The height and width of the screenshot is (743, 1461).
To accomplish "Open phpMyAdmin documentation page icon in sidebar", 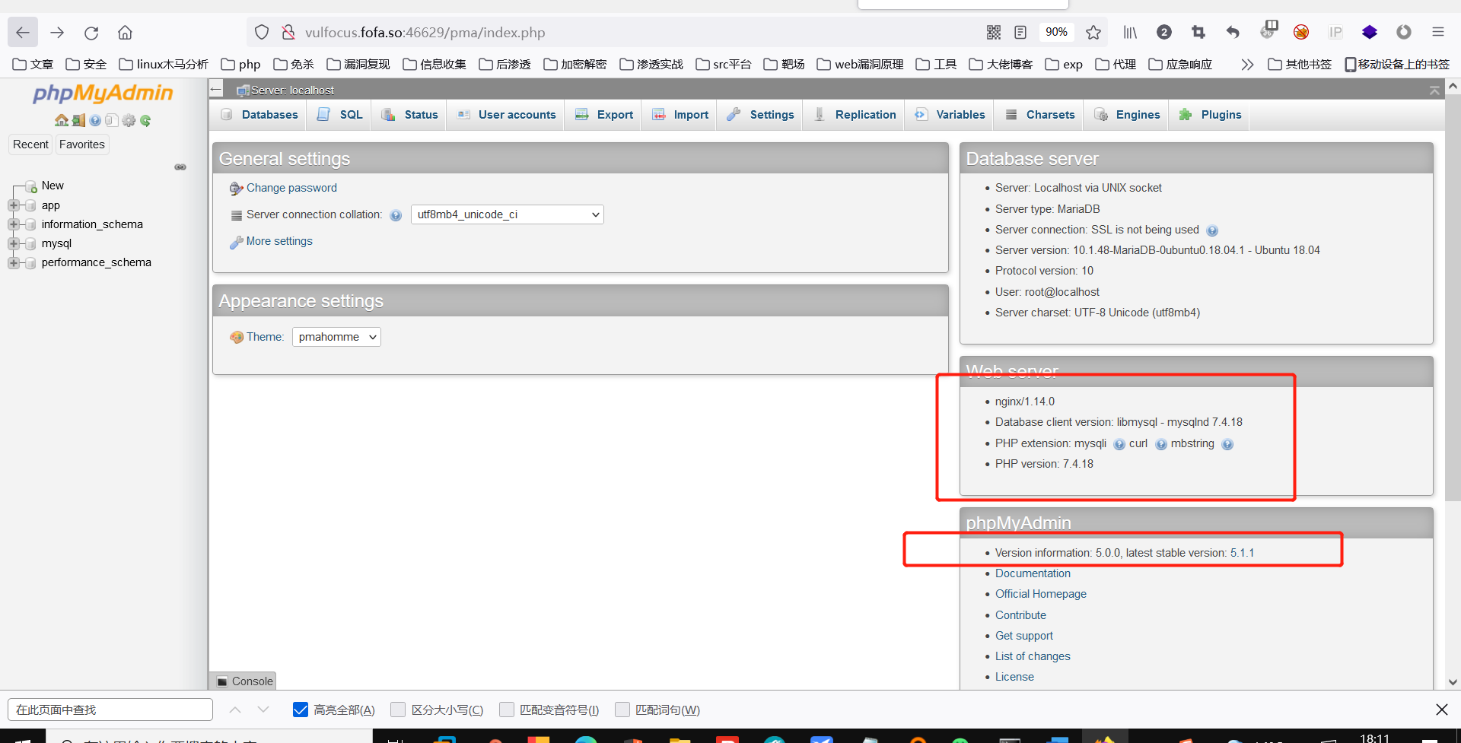I will (x=111, y=120).
